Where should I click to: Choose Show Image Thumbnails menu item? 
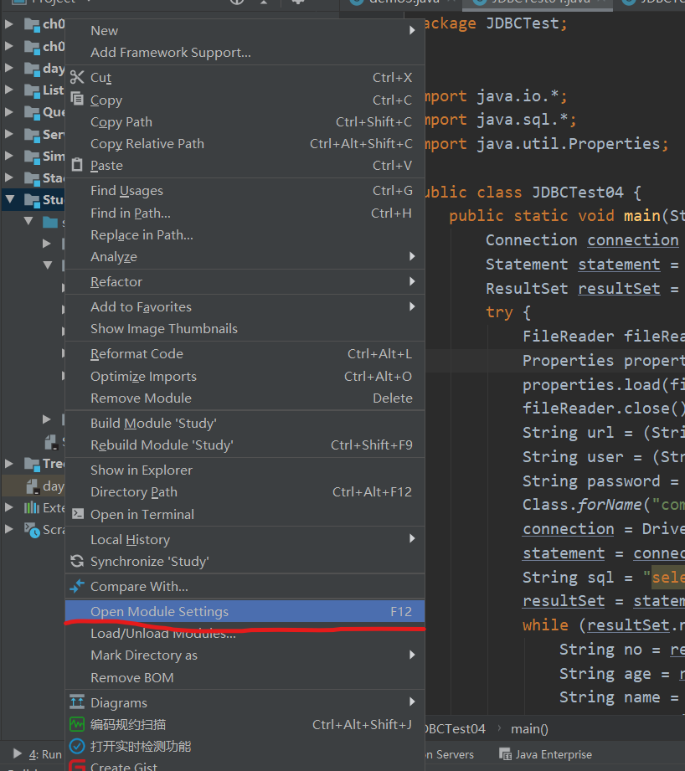pyautogui.click(x=245, y=328)
